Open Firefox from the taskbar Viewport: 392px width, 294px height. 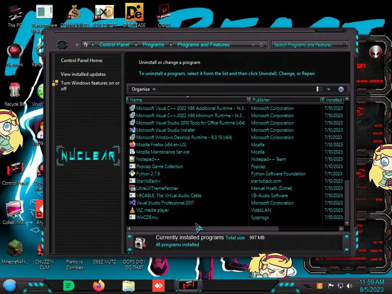(x=99, y=286)
